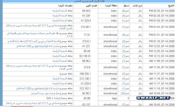Viewport: 175px width, 107px height.
Task: Select the IP address 86.96.2
Action: click(x=86, y=61)
